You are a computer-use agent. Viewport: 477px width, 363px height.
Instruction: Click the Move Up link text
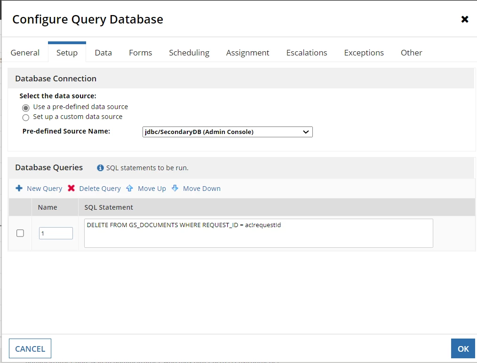tap(152, 189)
